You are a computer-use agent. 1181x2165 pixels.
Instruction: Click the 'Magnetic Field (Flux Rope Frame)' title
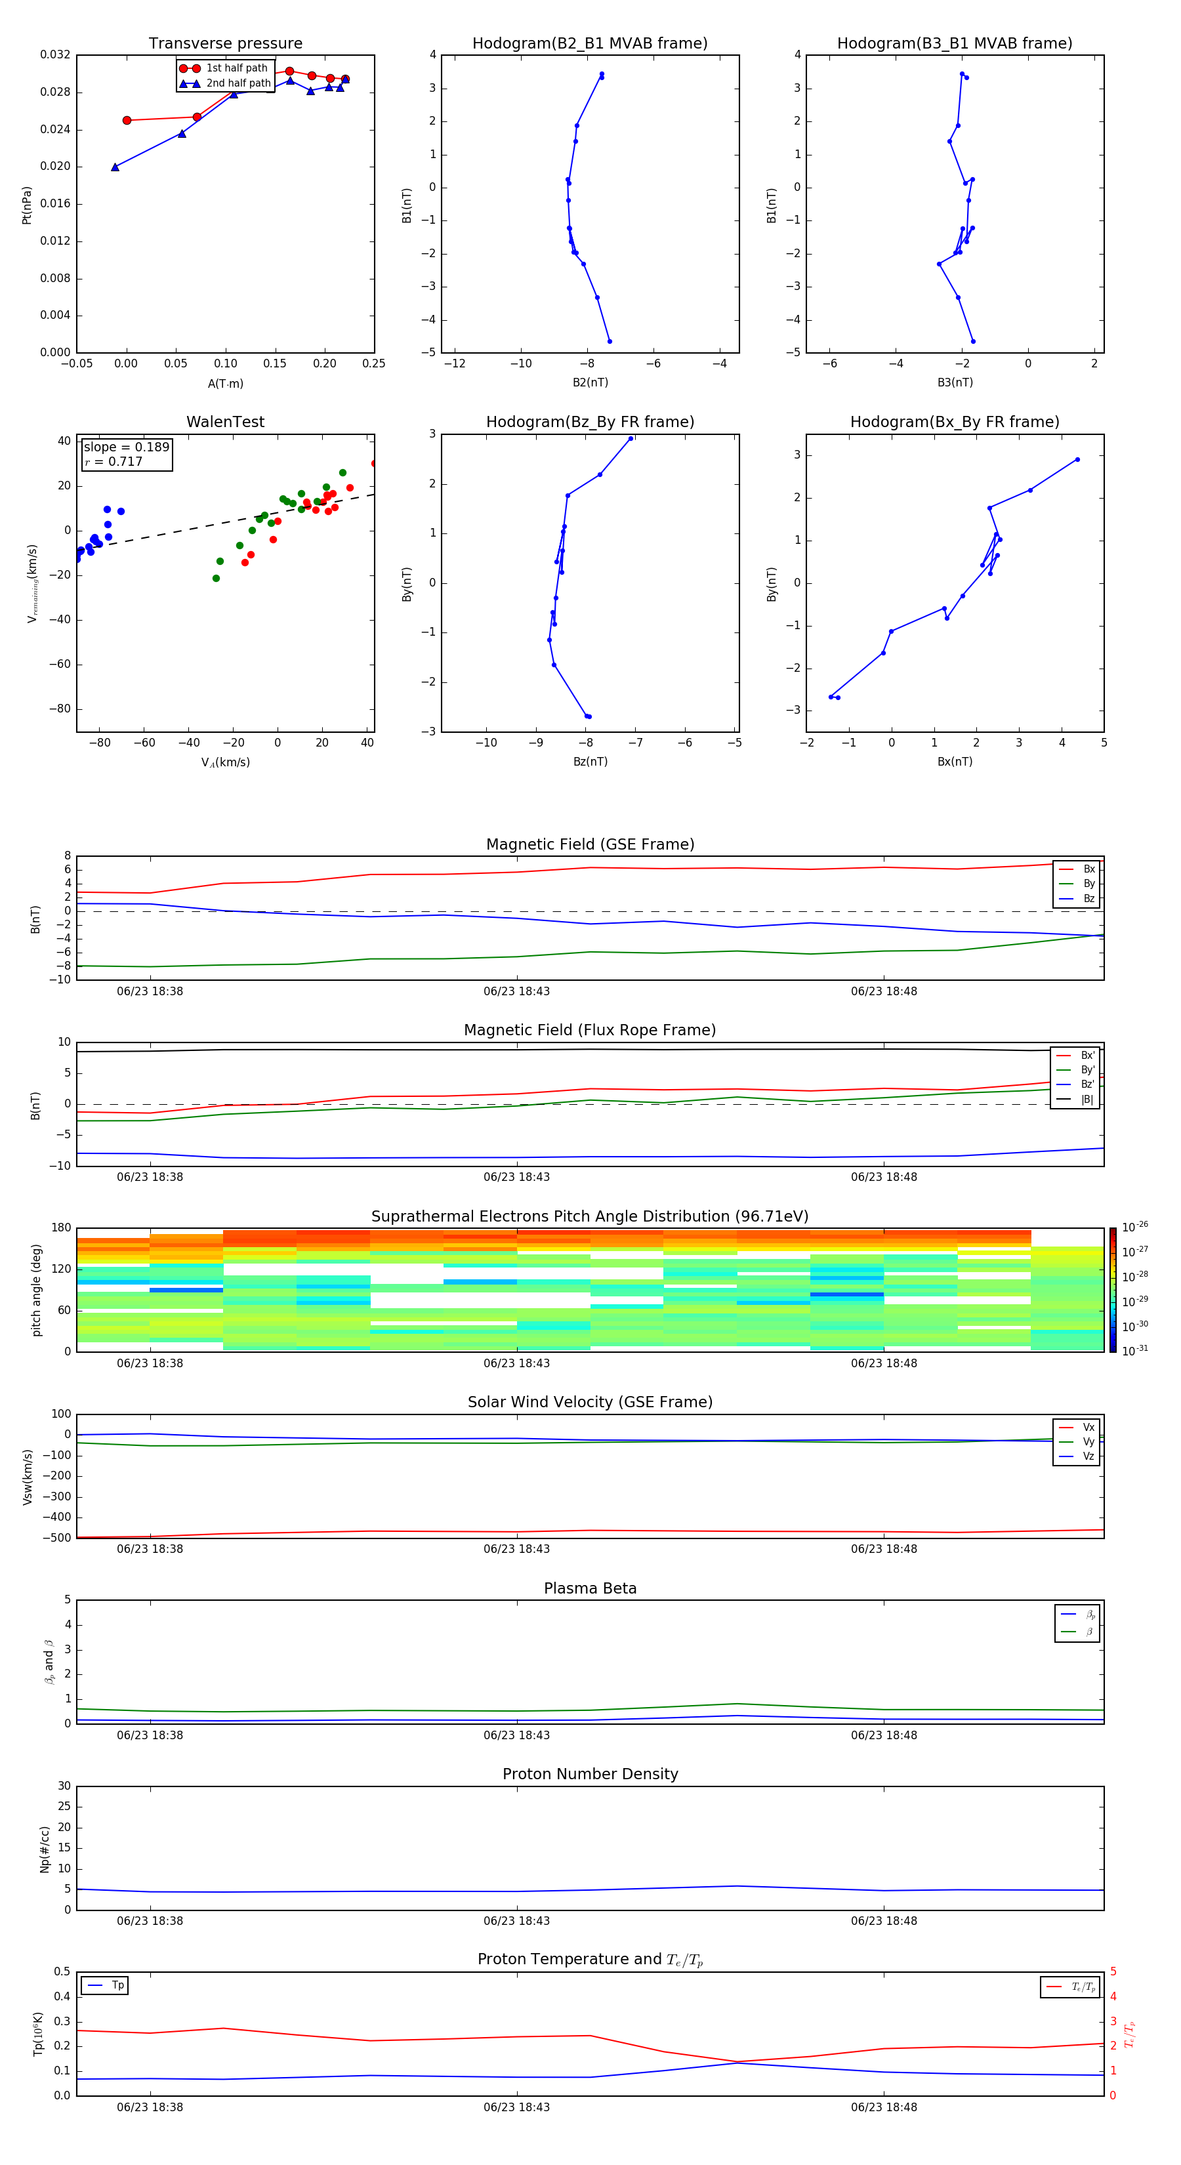[x=590, y=1031]
